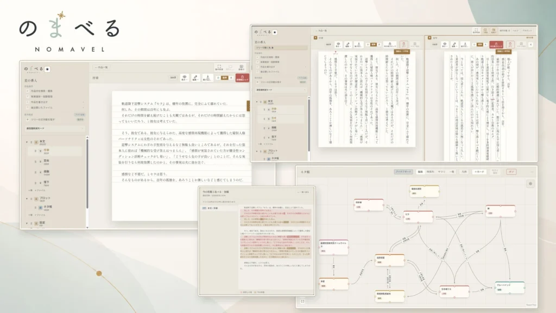The height and width of the screenshot is (313, 556).
Task: Toggle red lock button in left editor window
Action: pyautogui.click(x=242, y=78)
